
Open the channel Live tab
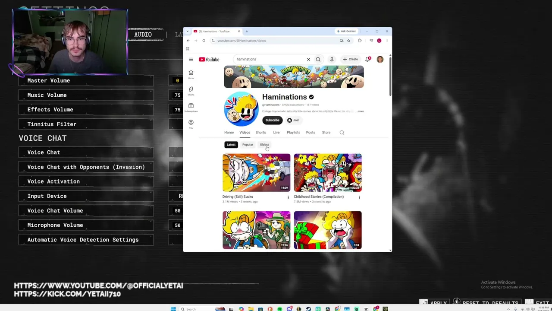tap(276, 133)
